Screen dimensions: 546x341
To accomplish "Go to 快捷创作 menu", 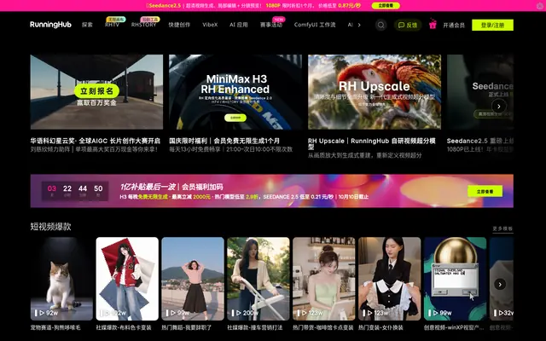I will [179, 25].
